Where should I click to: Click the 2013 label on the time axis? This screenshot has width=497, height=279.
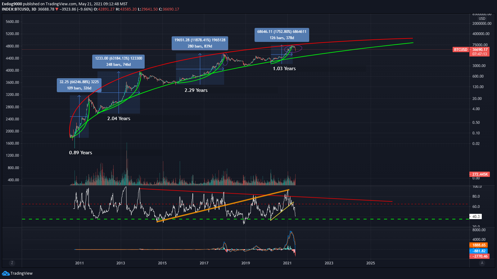click(121, 263)
